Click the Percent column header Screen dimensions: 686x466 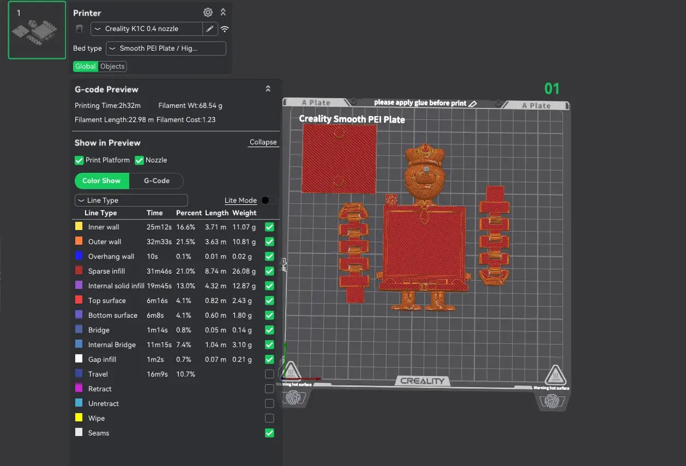click(189, 213)
